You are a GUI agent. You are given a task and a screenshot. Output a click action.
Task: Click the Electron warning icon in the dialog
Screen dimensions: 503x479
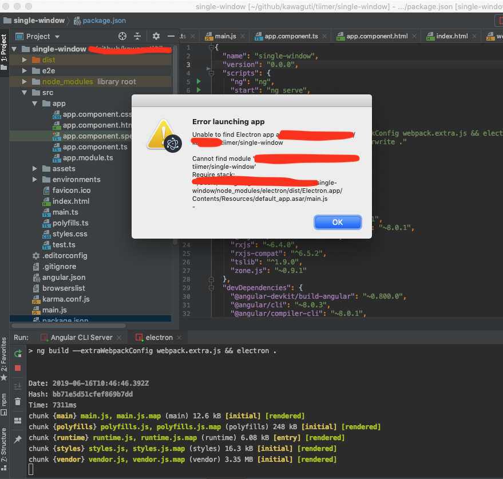tap(164, 136)
